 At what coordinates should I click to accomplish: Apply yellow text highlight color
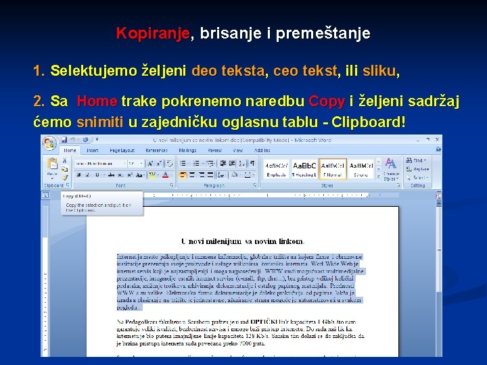(x=152, y=175)
